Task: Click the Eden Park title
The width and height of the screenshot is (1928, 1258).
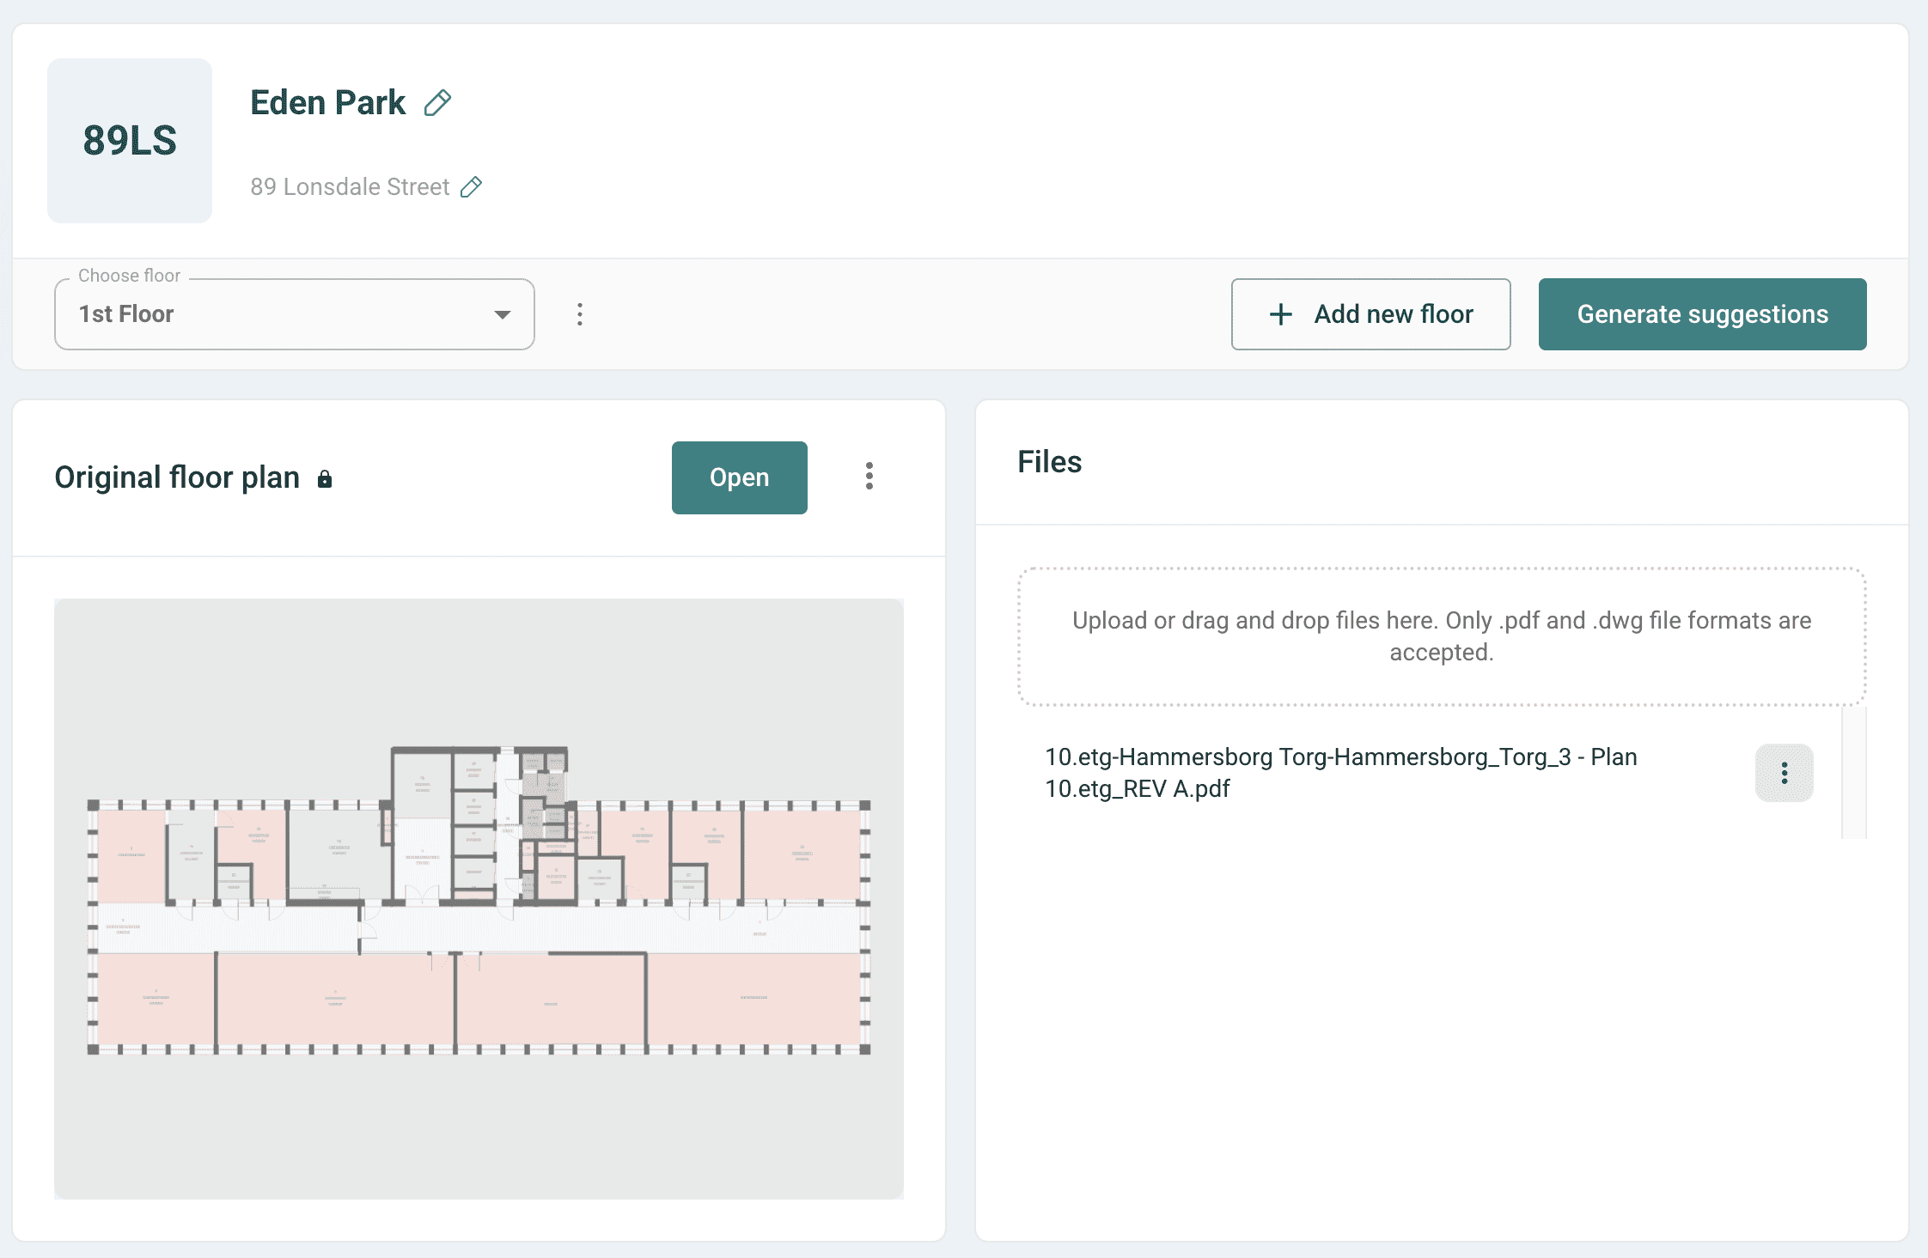Action: [326, 101]
